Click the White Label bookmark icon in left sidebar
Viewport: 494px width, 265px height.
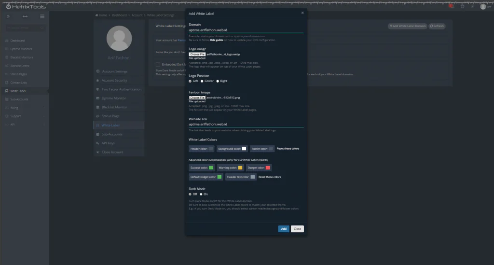point(7,91)
